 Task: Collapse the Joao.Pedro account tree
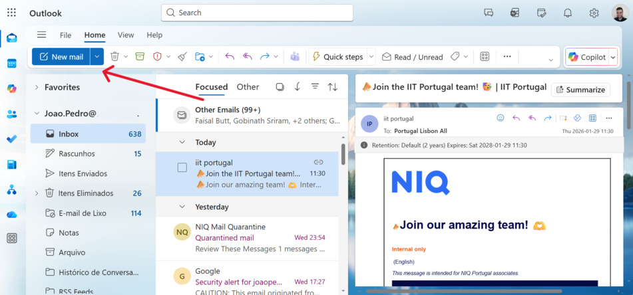pyautogui.click(x=37, y=114)
